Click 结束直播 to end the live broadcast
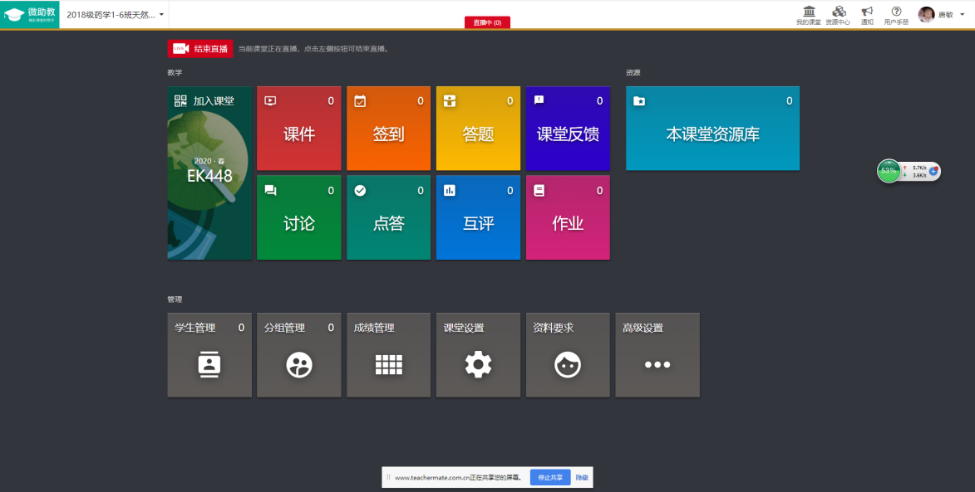This screenshot has height=492, width=975. coord(200,49)
